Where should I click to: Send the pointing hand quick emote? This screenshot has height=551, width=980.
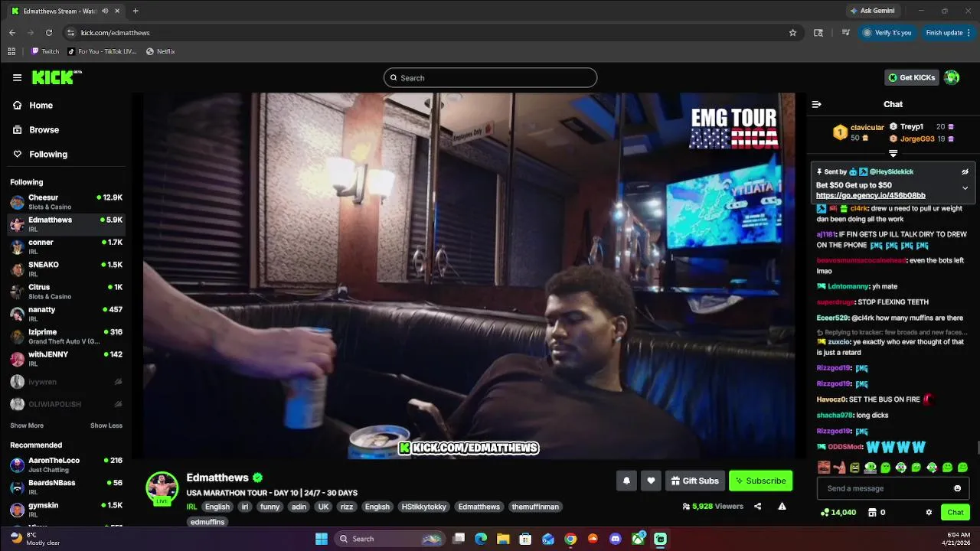click(839, 467)
